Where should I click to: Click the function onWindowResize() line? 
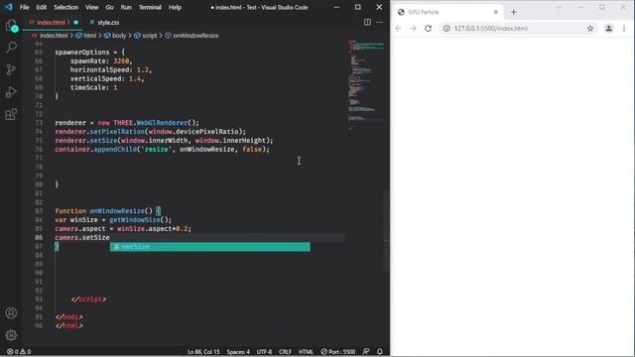pyautogui.click(x=108, y=211)
